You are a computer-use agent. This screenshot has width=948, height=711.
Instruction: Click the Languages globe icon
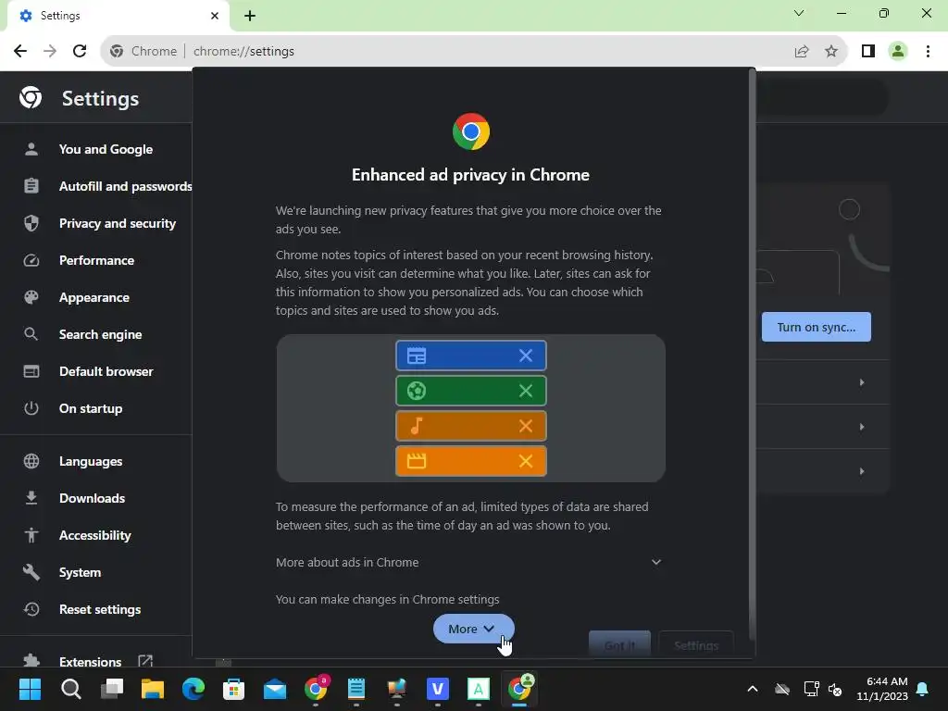pyautogui.click(x=31, y=461)
